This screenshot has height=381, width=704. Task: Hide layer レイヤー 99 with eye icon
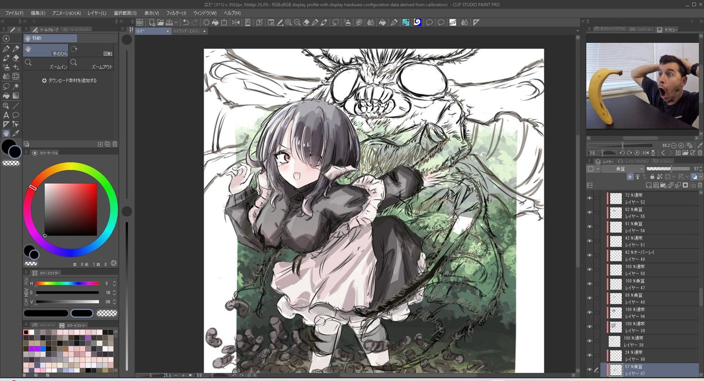coord(590,355)
